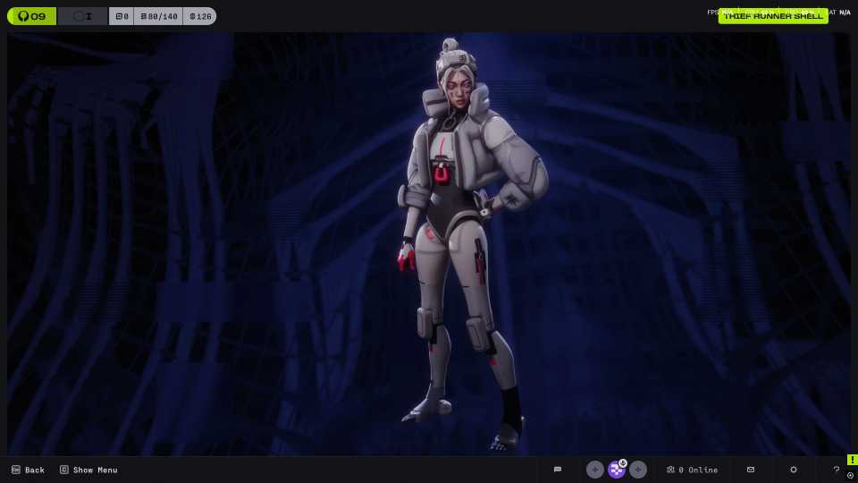Click the counter showing 0

tap(121, 16)
